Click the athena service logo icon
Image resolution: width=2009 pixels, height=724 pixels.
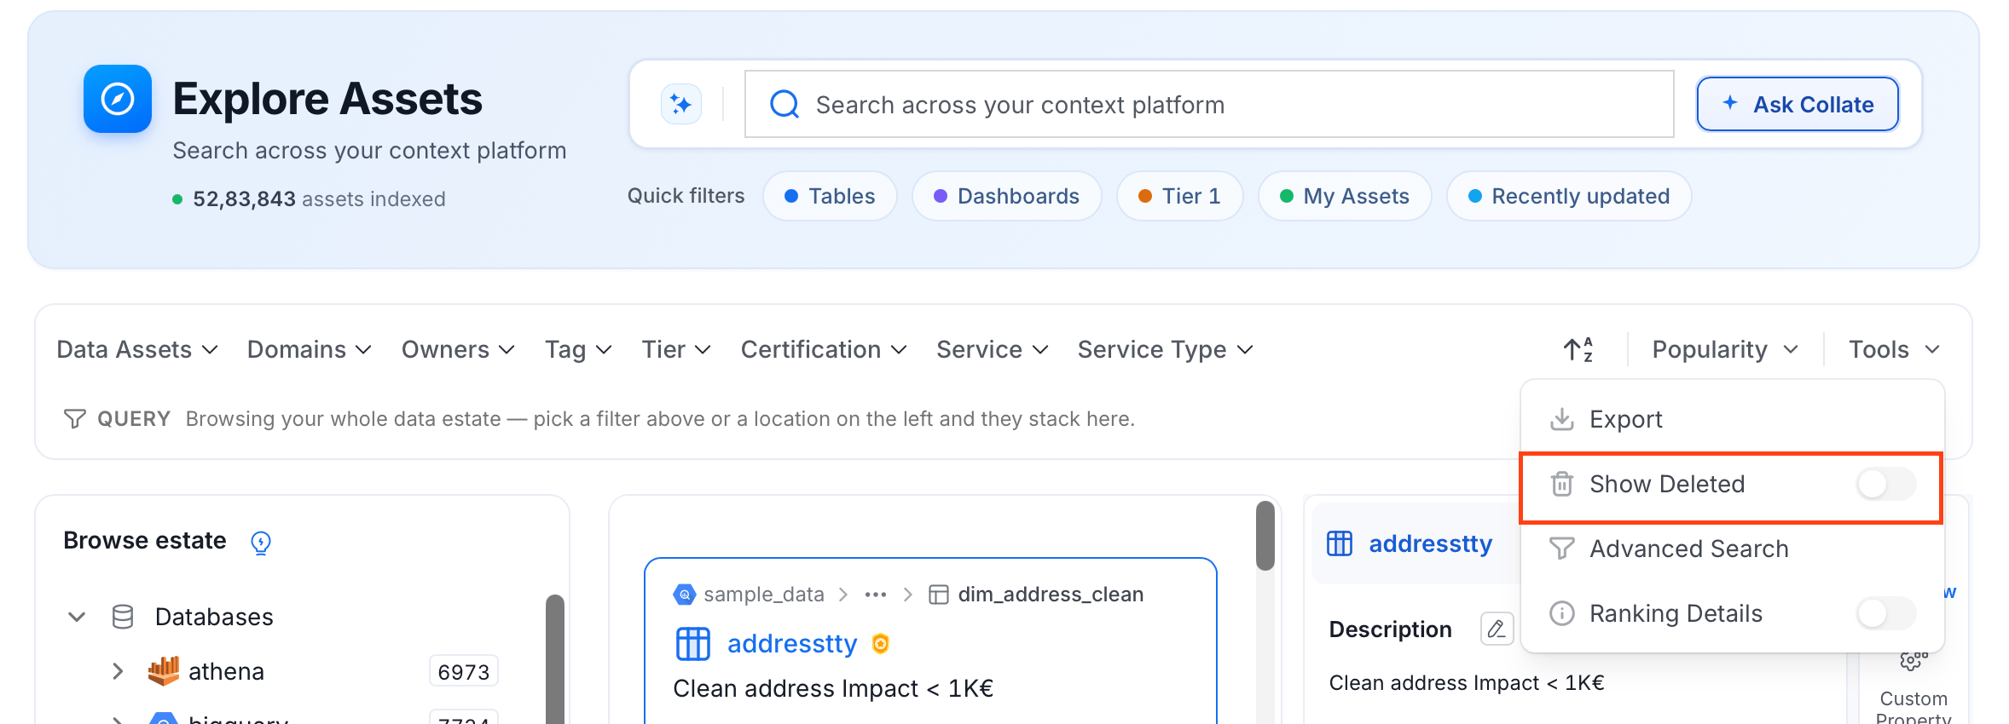[x=164, y=671]
